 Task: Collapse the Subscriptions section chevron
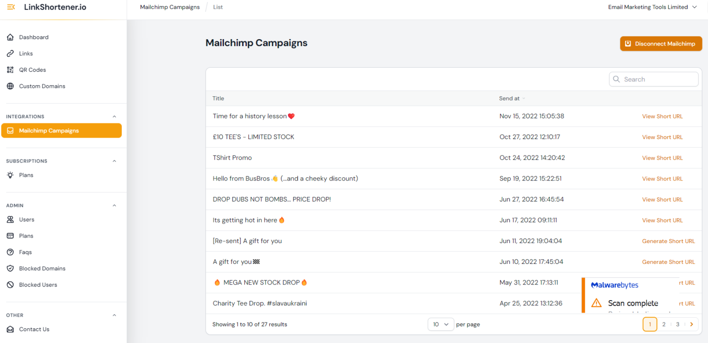click(x=114, y=161)
